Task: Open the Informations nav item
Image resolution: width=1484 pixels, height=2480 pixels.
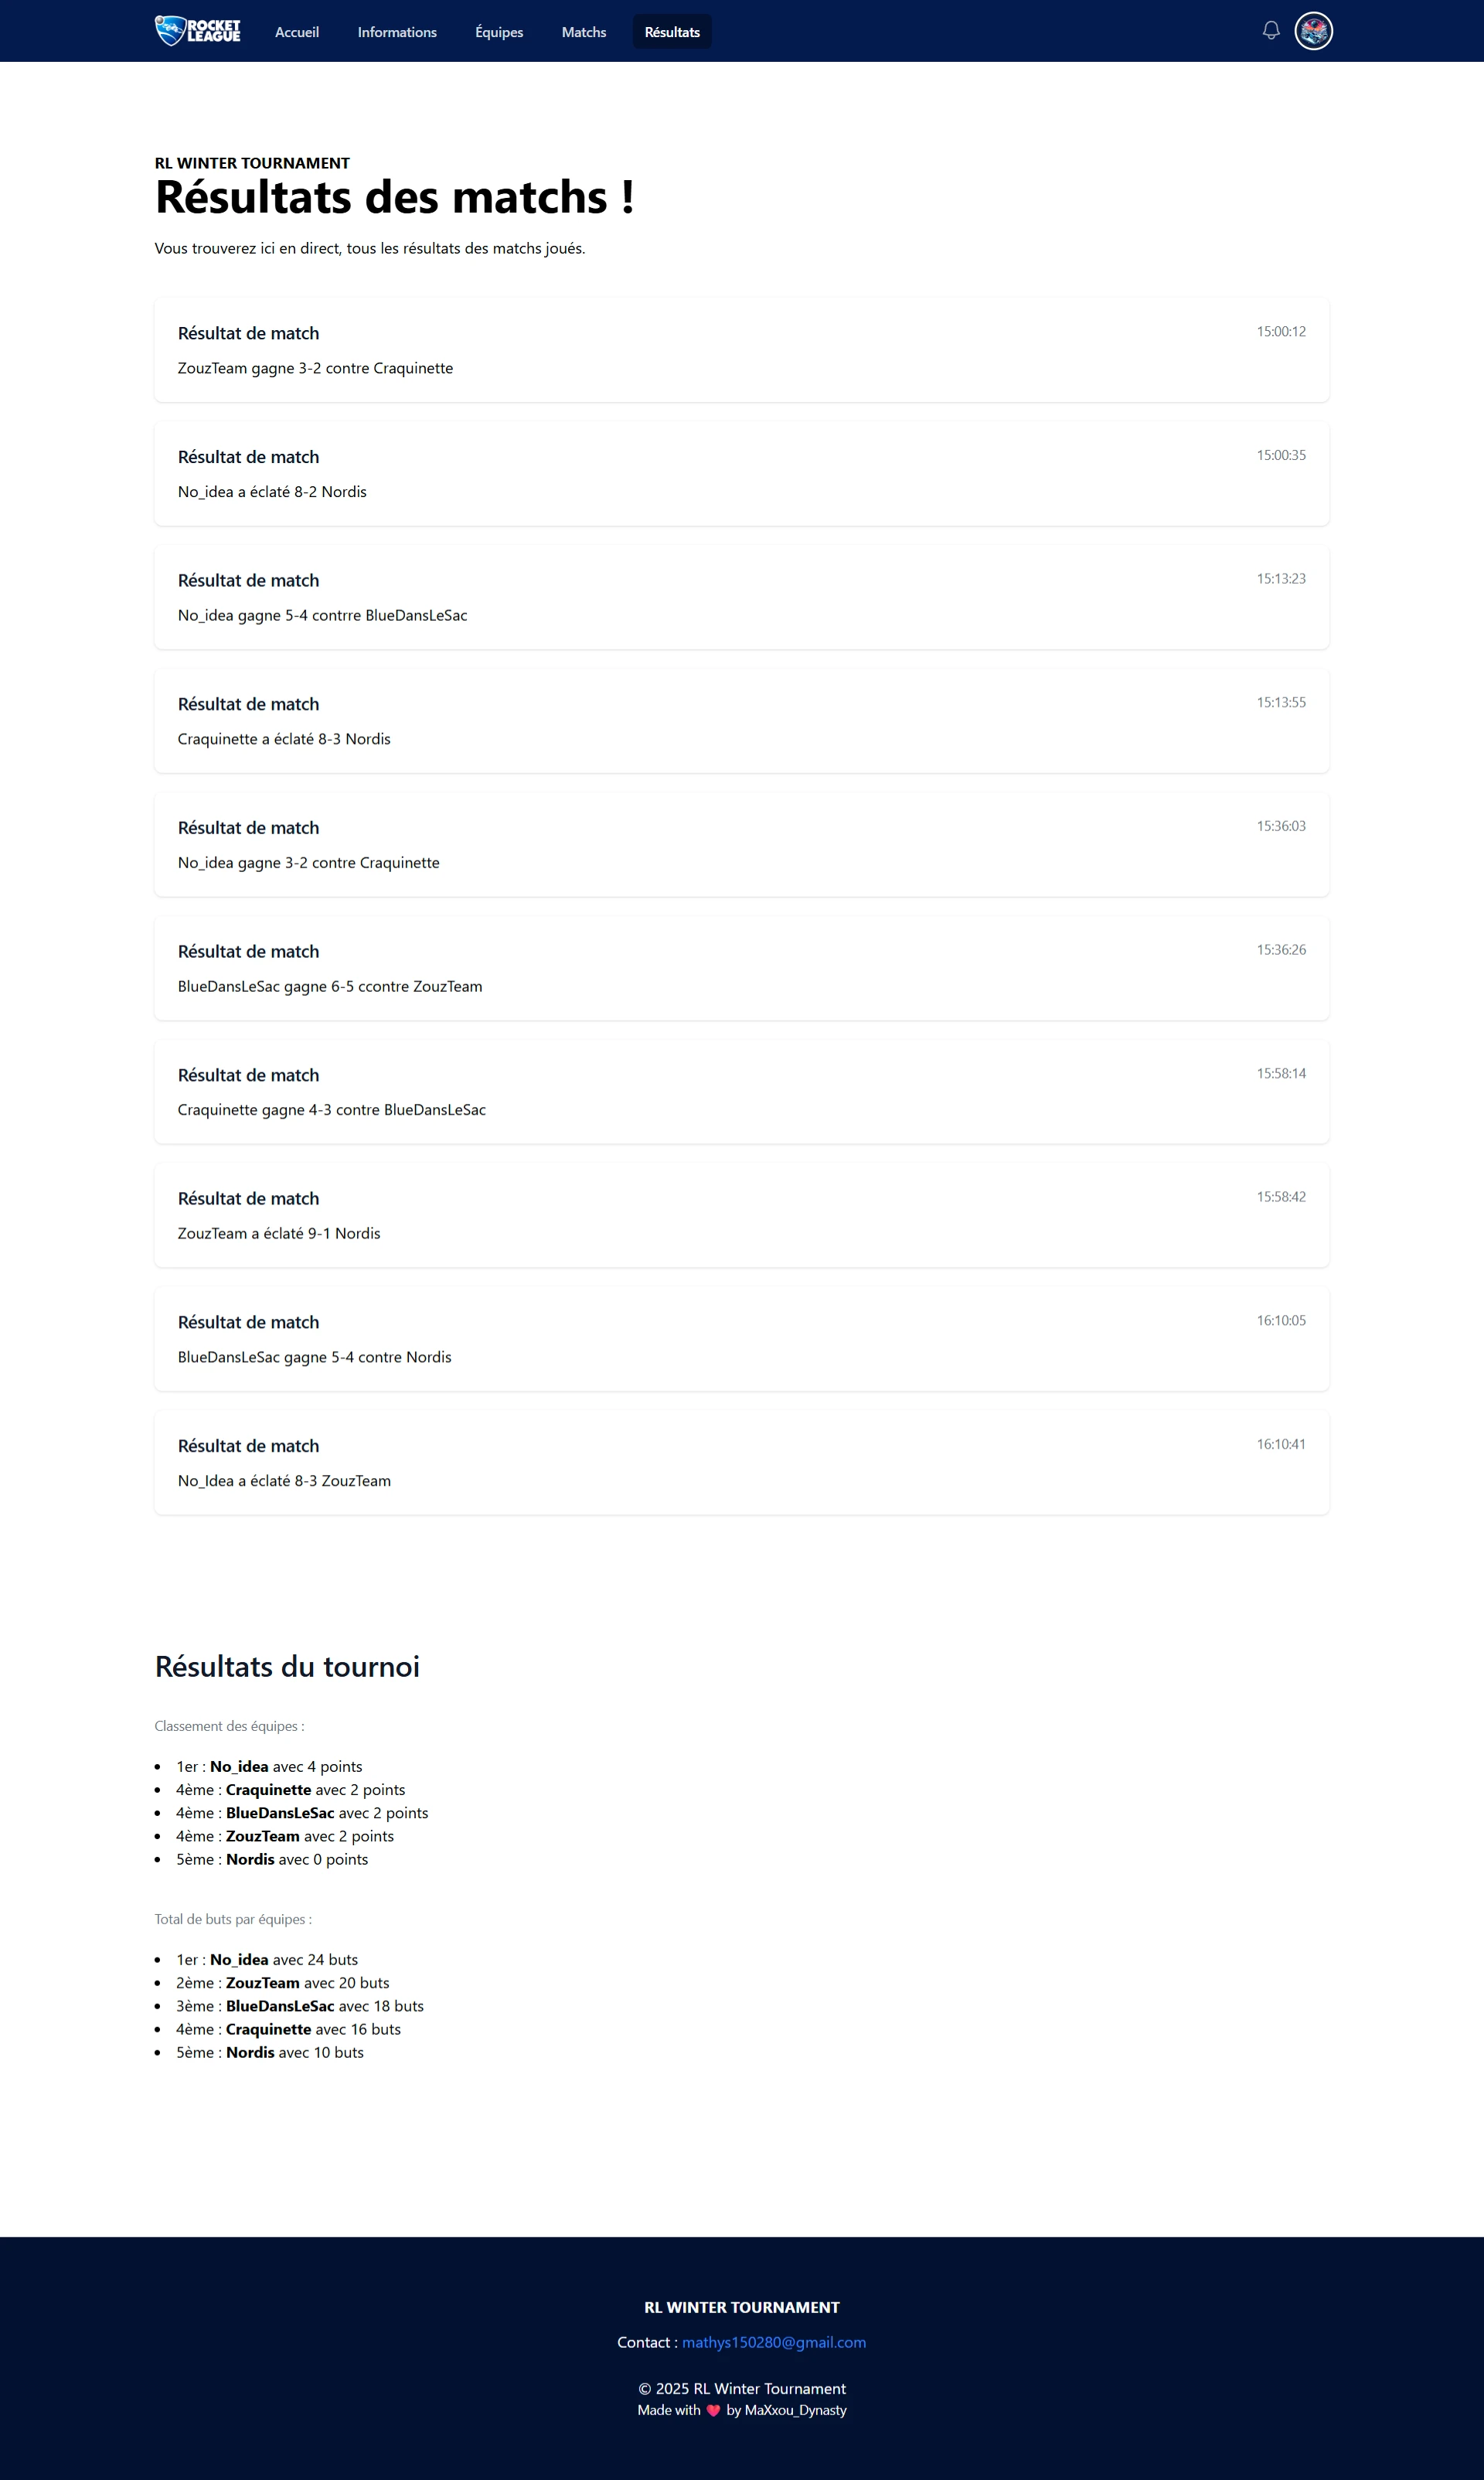Action: click(397, 32)
